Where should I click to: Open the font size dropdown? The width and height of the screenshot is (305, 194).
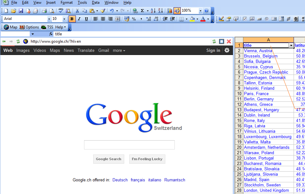click(x=64, y=19)
